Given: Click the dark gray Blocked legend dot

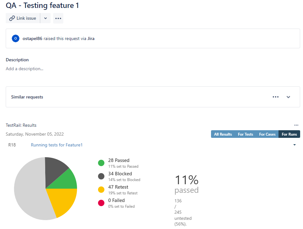Looking at the screenshot, I should (101, 176).
